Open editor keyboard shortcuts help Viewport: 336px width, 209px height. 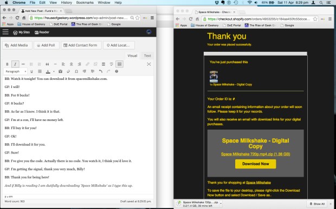tap(117, 71)
